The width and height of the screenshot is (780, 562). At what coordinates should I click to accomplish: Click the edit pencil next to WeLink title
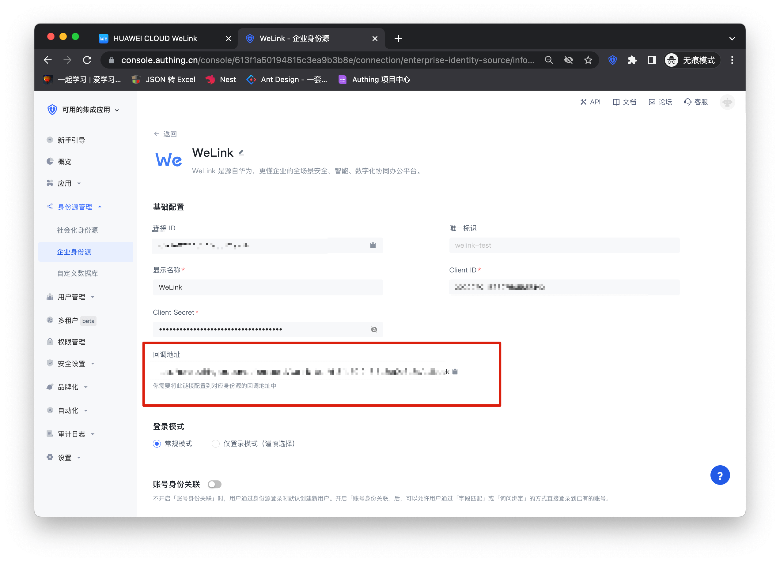point(241,152)
